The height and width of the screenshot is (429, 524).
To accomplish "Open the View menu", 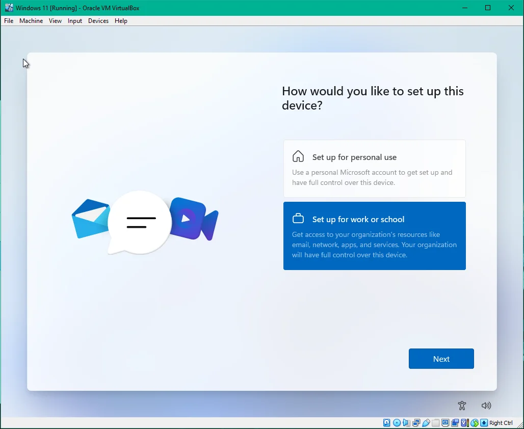I will pyautogui.click(x=55, y=21).
